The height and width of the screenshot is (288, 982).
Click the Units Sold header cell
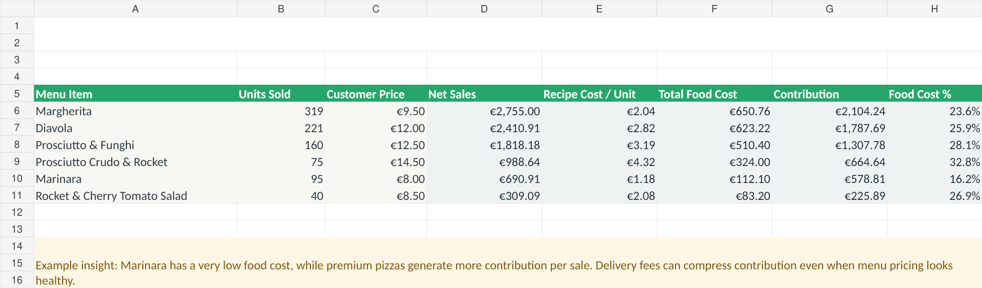pos(281,94)
